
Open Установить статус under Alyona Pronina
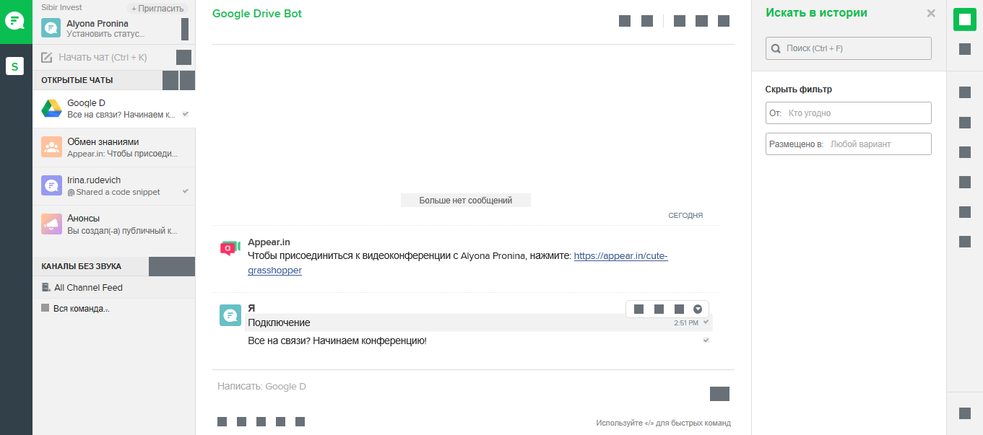tap(105, 34)
